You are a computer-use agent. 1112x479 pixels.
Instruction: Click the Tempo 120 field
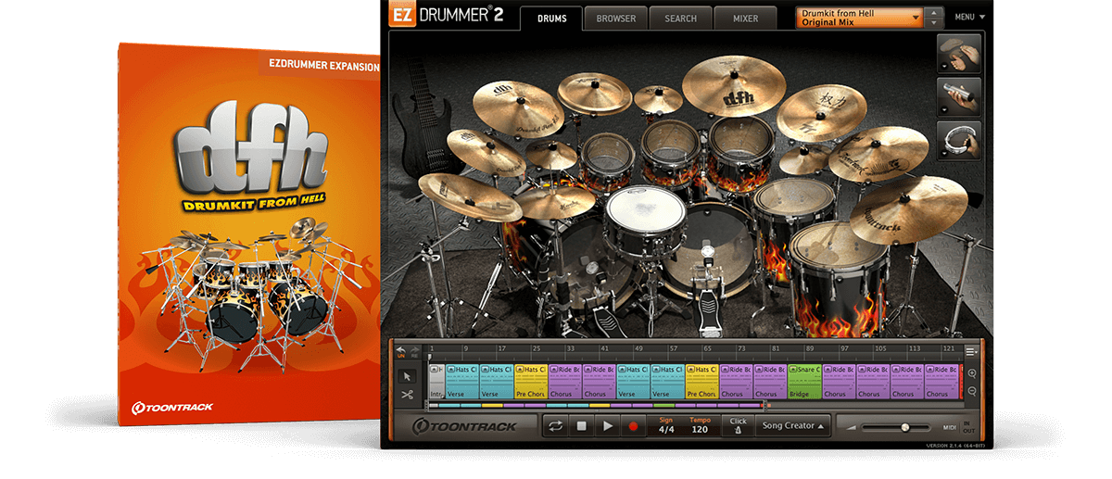[700, 426]
